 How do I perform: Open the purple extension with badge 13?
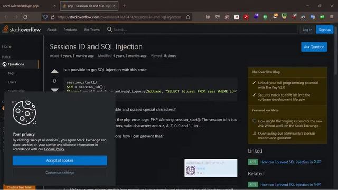coord(256,16)
